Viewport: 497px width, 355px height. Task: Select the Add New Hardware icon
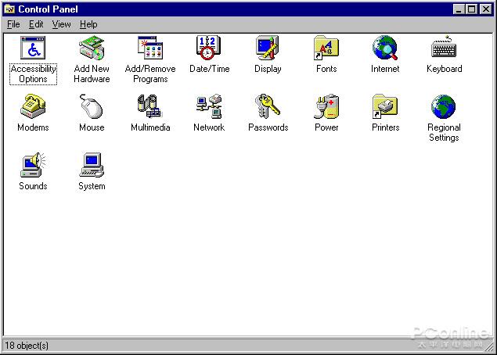92,48
